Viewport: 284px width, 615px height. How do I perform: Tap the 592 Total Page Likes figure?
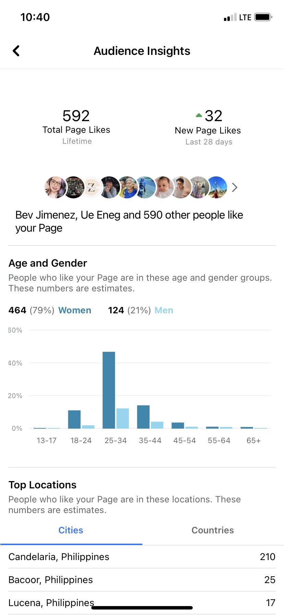[x=76, y=116]
